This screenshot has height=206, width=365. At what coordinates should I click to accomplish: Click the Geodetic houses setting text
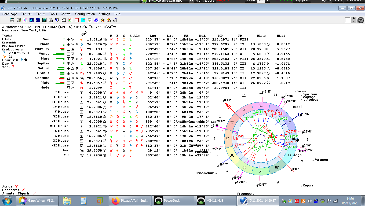point(13,50)
